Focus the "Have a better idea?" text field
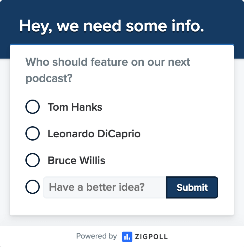 (x=105, y=187)
